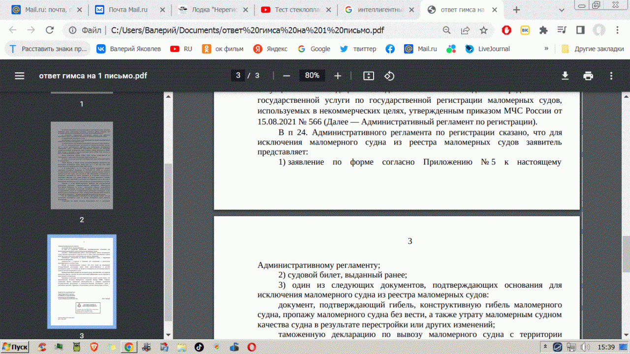Bookmark this page with star icon
630x354 pixels.
click(x=483, y=30)
